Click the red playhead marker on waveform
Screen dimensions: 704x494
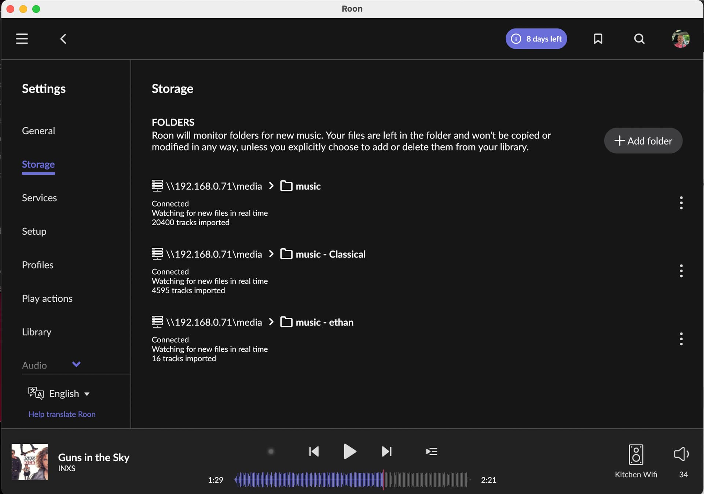click(384, 480)
